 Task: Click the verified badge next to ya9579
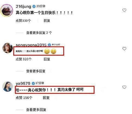pos(33,83)
